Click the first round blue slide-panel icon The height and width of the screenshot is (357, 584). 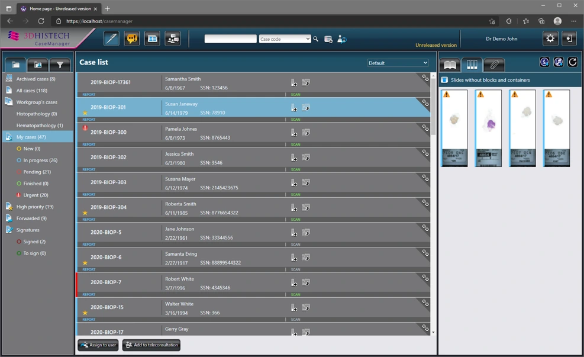(544, 62)
